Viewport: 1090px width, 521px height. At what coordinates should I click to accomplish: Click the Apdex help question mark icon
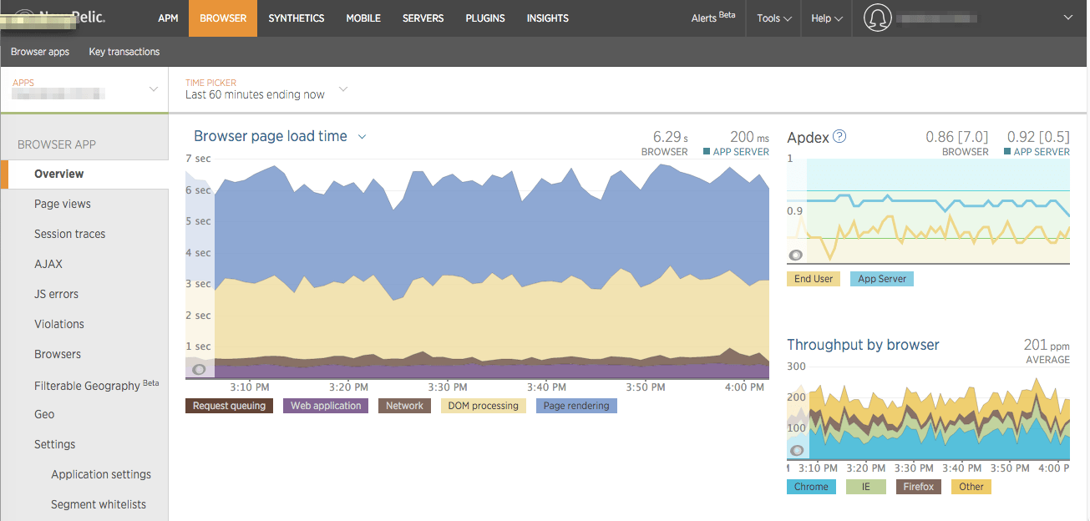click(839, 136)
